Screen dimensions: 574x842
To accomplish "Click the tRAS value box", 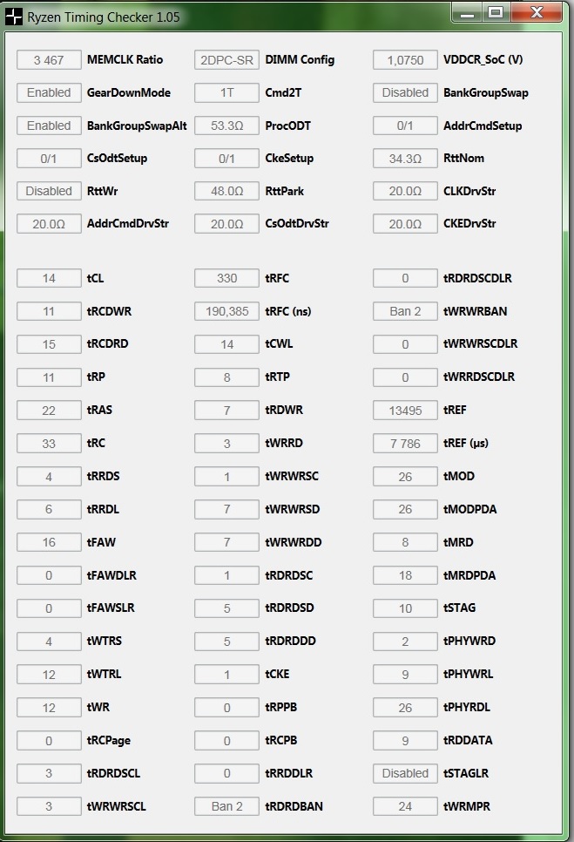I will point(49,411).
